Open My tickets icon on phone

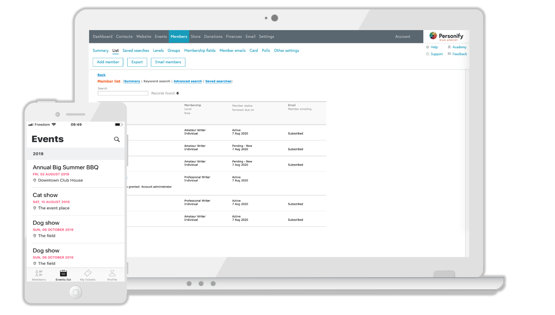88,273
